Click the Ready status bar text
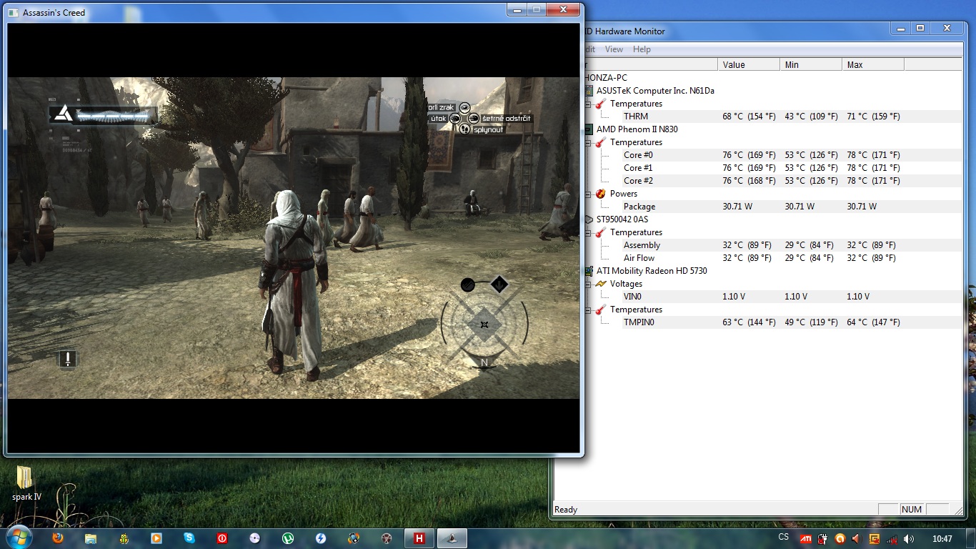976x549 pixels. pyautogui.click(x=566, y=510)
